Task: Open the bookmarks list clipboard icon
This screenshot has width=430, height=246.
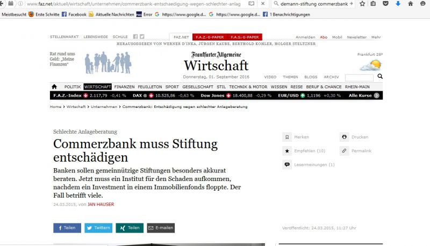Action: pos(373,4)
